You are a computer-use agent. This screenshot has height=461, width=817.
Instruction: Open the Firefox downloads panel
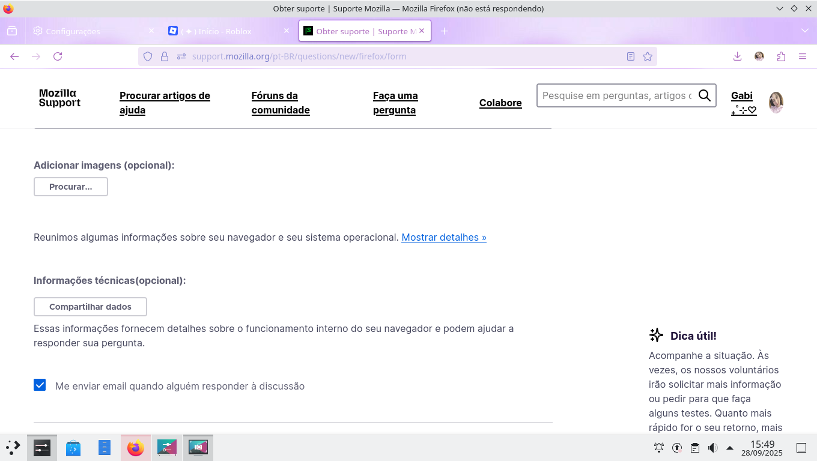[738, 56]
